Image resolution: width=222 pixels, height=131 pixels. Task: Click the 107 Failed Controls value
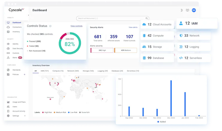coord(130,37)
